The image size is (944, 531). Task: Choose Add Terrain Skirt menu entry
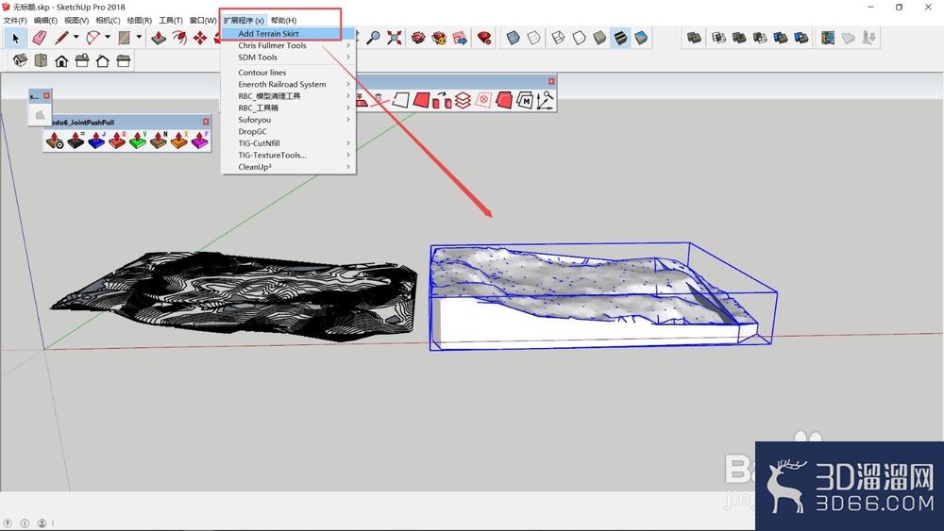288,34
